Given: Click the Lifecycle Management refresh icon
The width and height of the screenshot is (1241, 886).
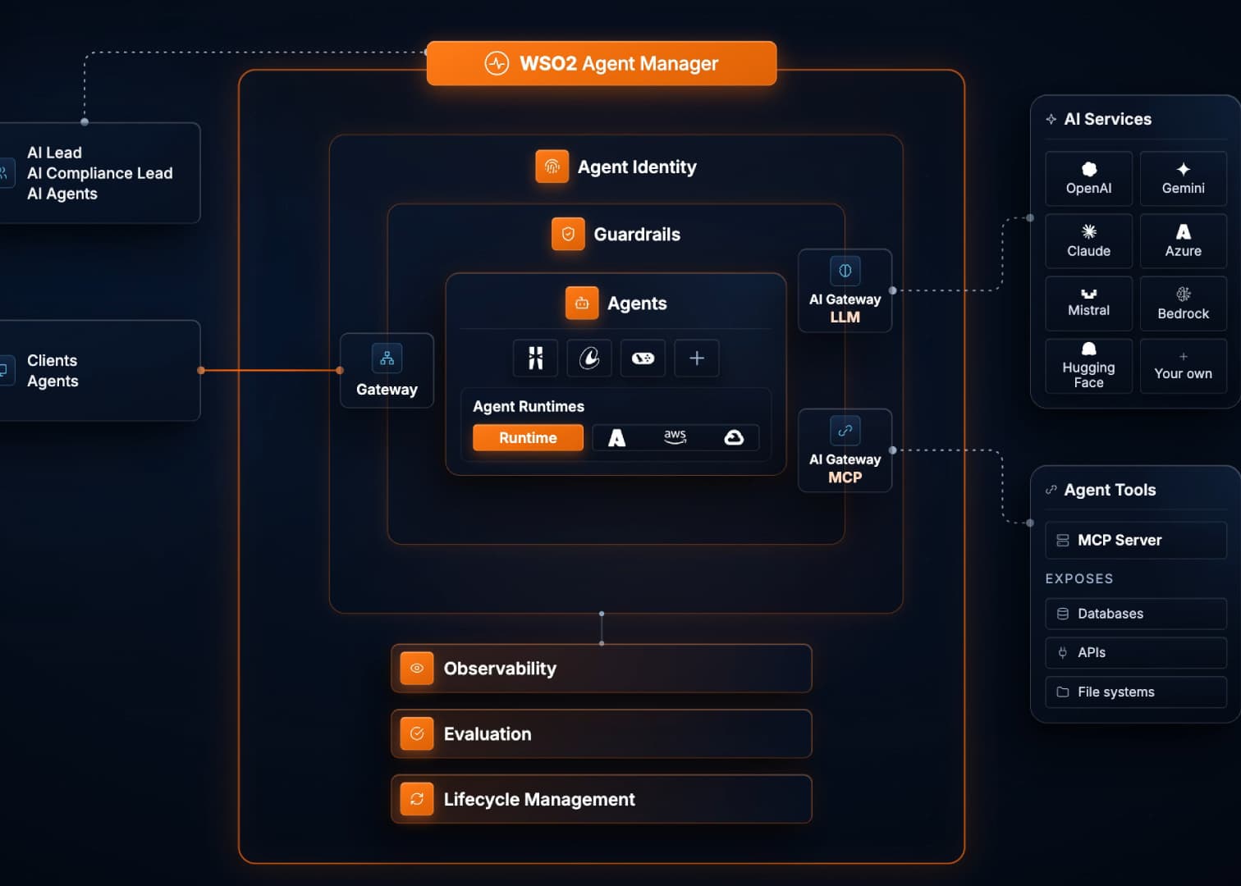Looking at the screenshot, I should (417, 799).
